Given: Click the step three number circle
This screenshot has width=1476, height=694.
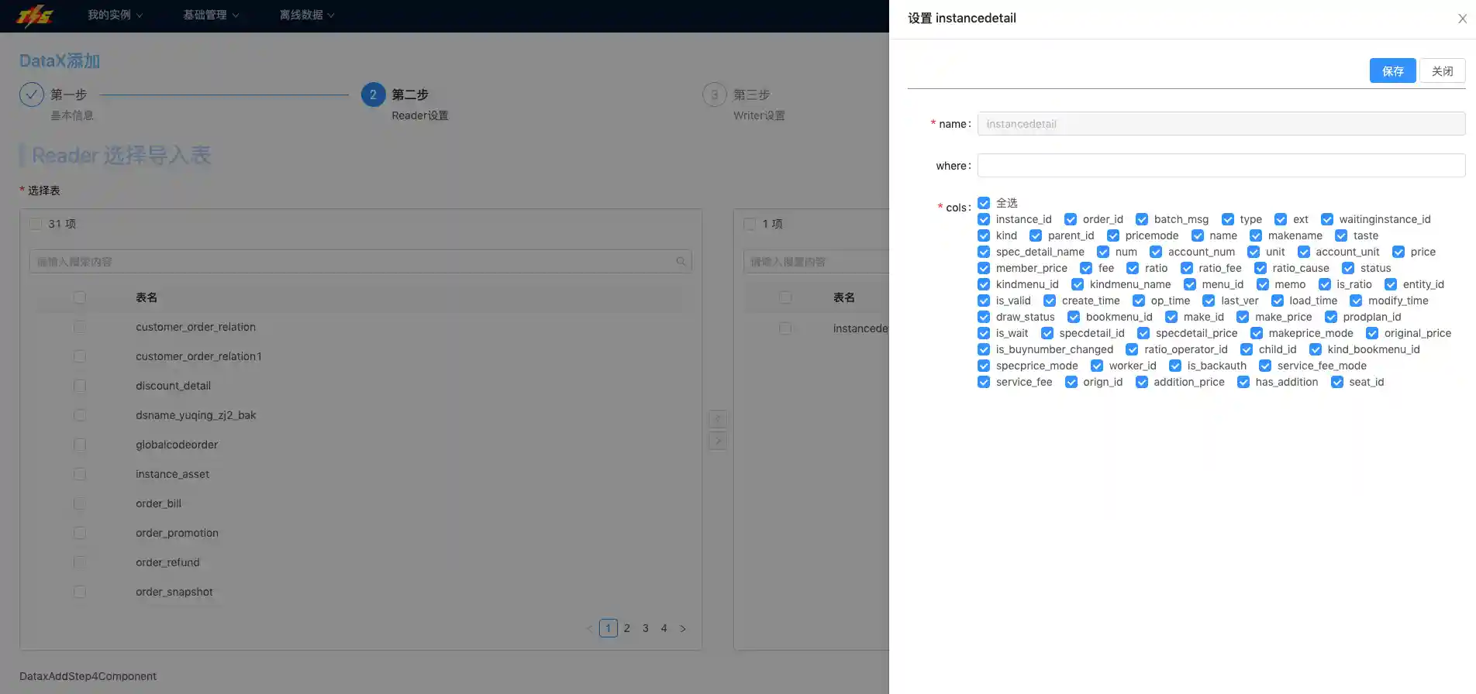Looking at the screenshot, I should coord(714,94).
